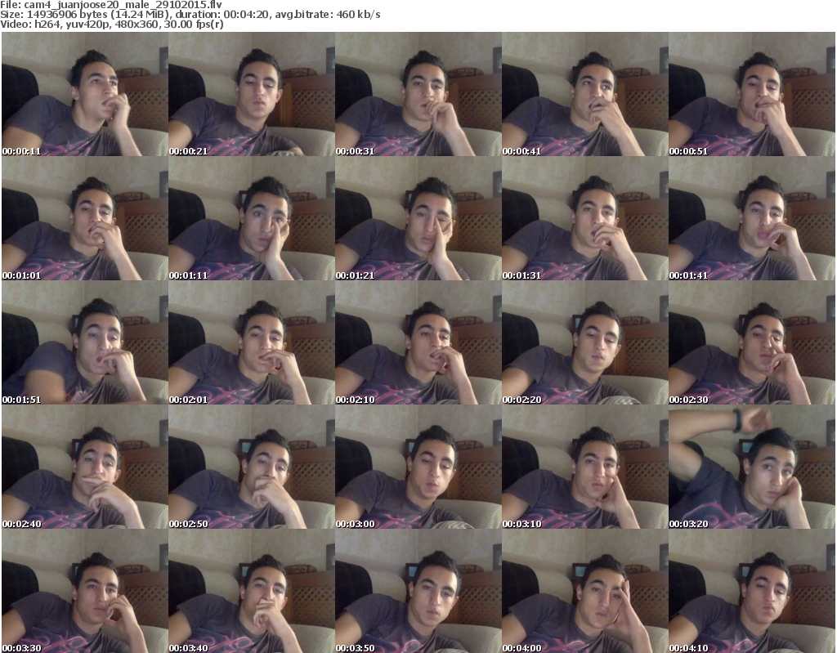Choose the frame labeled 00:03:10
The image size is (837, 653).
pos(585,467)
